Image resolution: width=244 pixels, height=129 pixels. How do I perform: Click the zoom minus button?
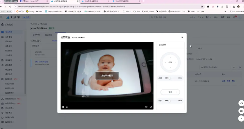[x=164, y=92]
